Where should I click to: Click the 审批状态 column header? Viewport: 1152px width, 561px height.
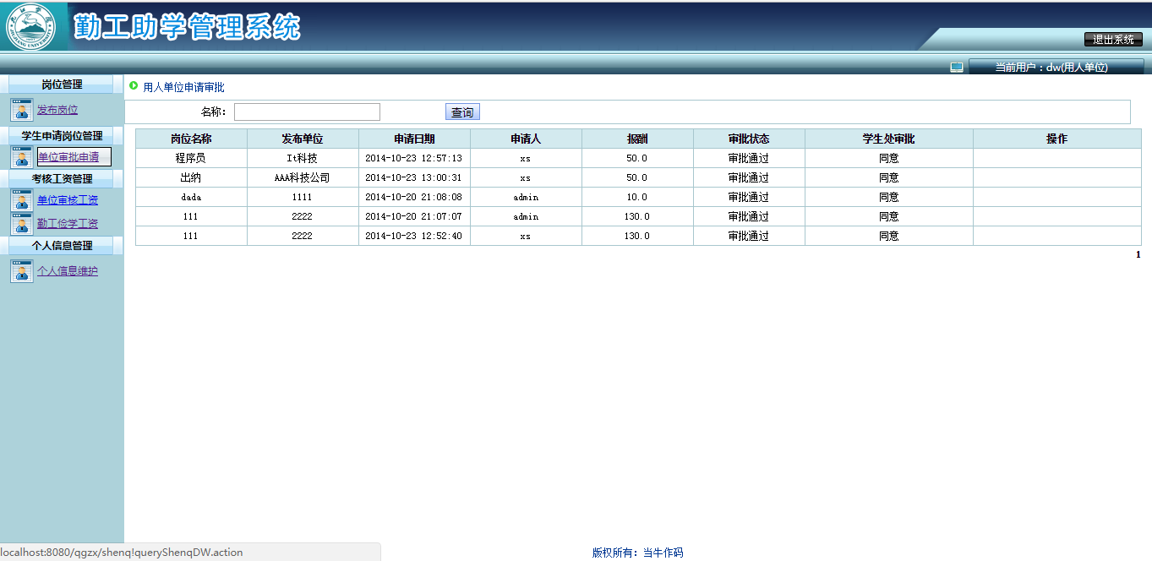tap(749, 139)
